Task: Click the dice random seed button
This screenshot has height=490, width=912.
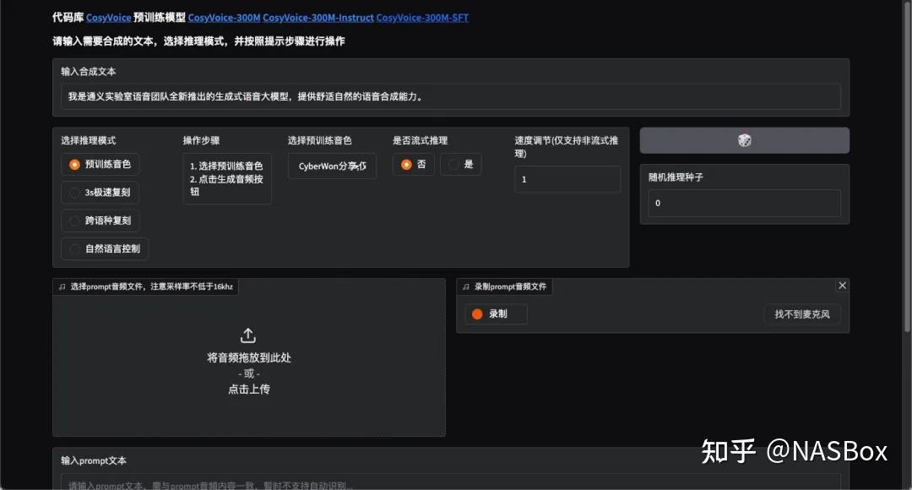Action: pyautogui.click(x=744, y=140)
